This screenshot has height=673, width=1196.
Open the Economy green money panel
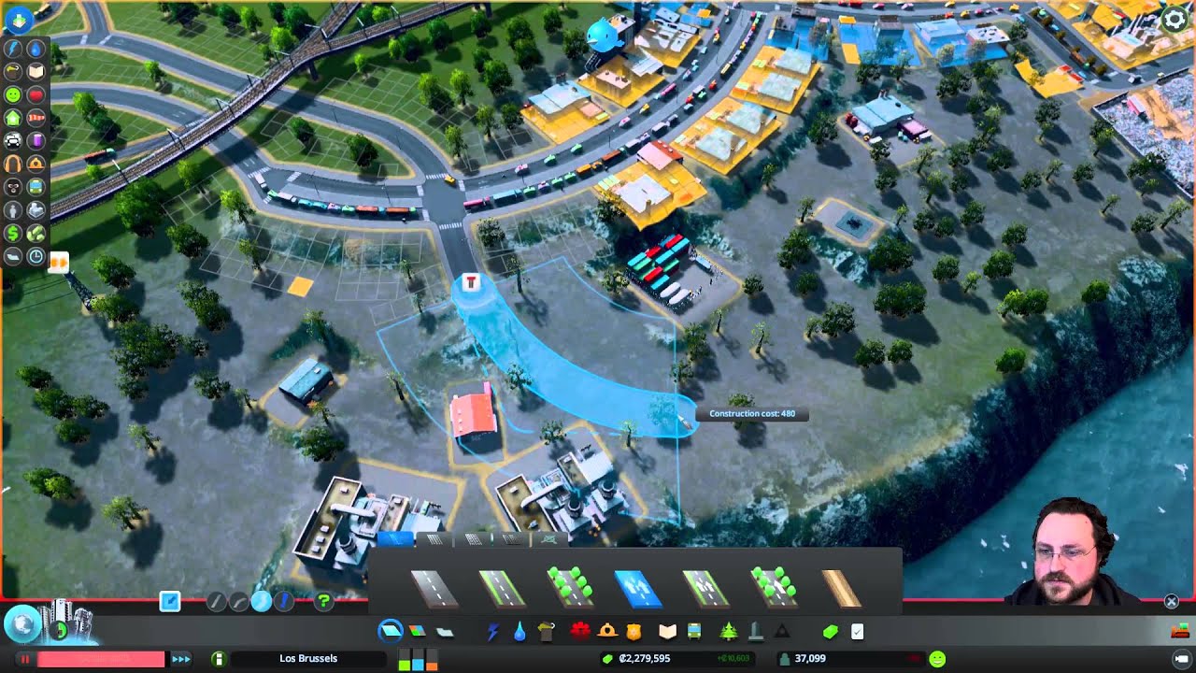pyautogui.click(x=830, y=632)
